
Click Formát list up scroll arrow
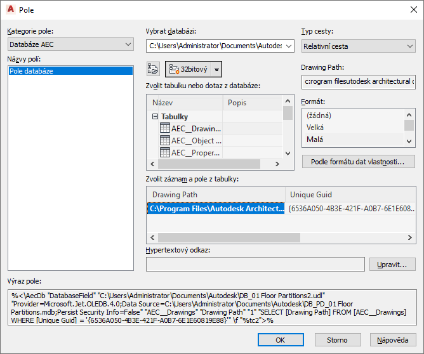[x=409, y=115]
